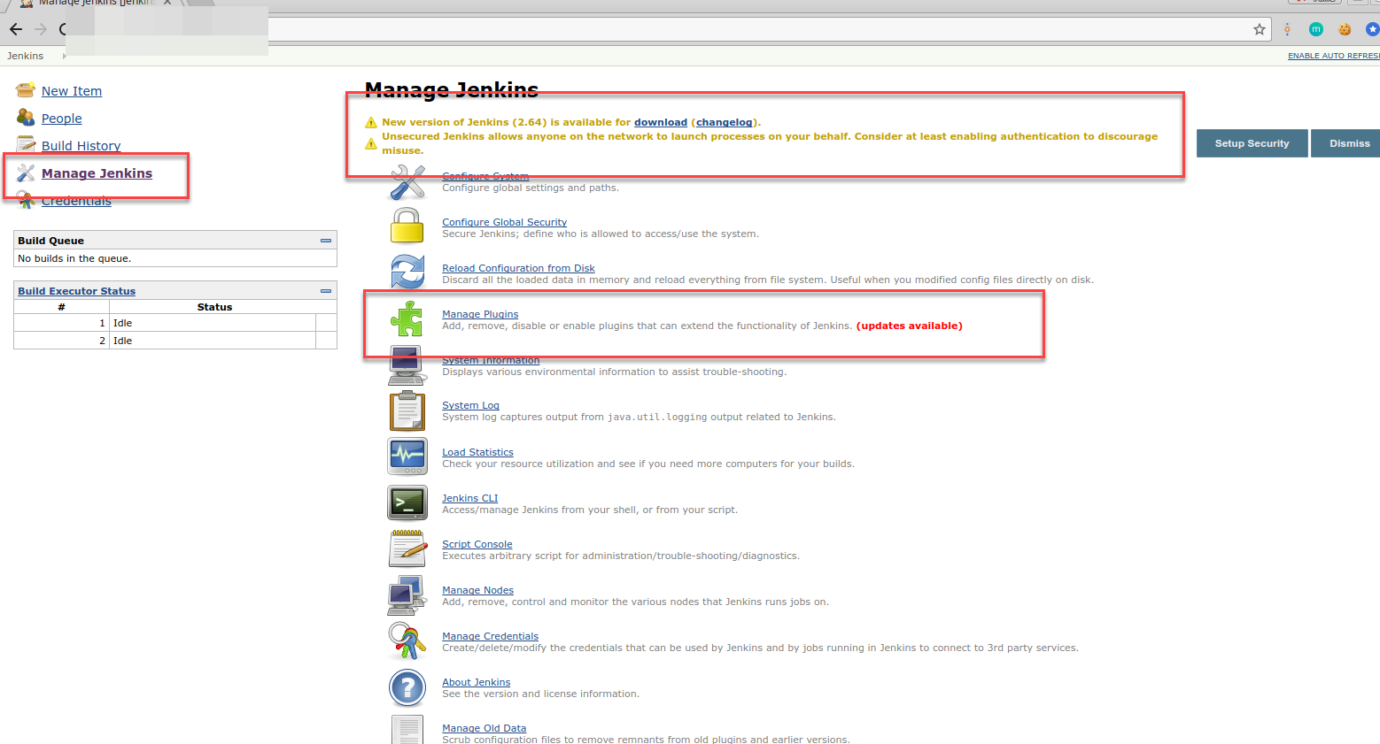1380x744 pixels.
Task: Click the Build Executor Status heading link
Action: (77, 291)
